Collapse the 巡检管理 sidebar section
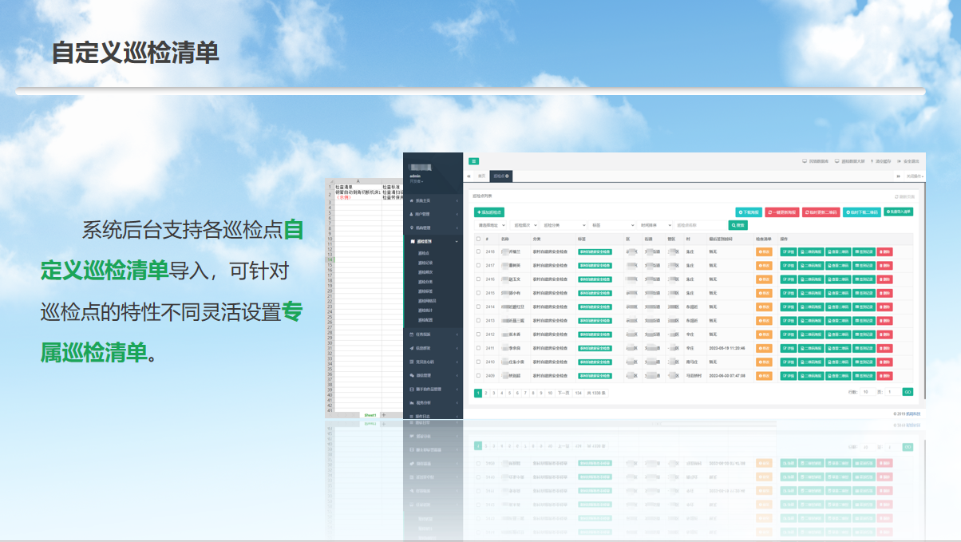 pos(433,241)
